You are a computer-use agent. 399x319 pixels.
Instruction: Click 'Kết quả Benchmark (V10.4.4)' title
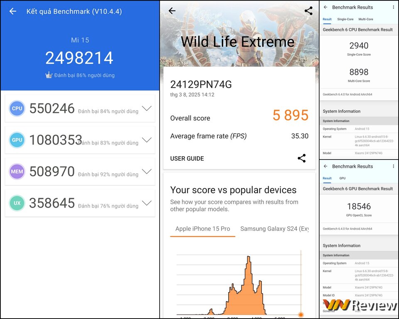tap(74, 12)
